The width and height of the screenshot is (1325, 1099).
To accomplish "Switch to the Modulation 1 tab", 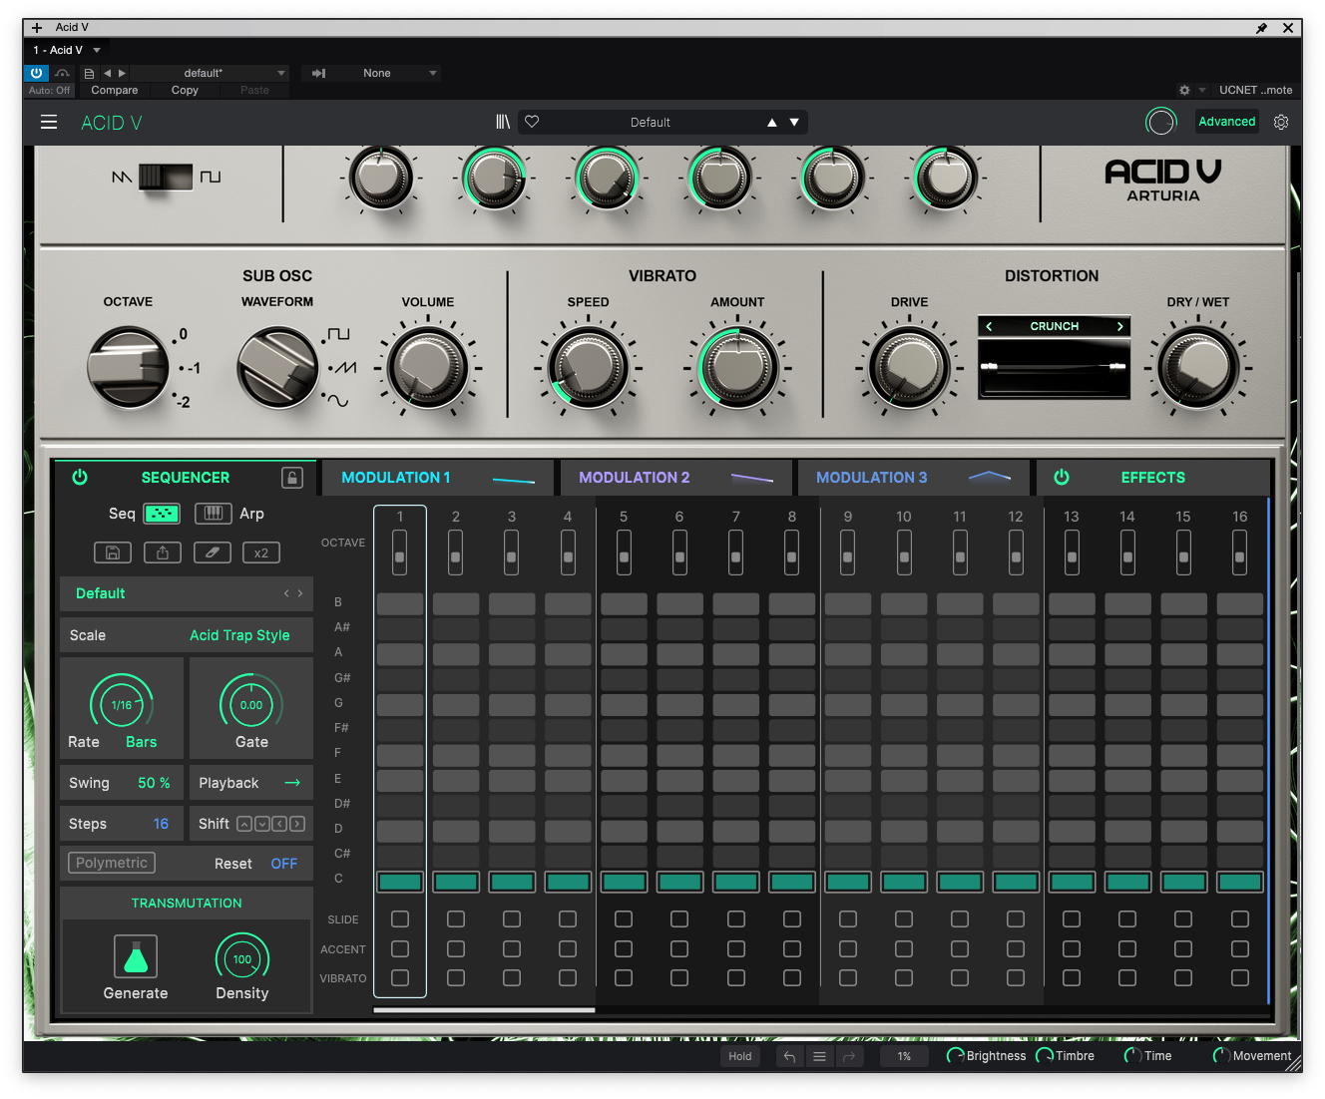I will pos(438,478).
